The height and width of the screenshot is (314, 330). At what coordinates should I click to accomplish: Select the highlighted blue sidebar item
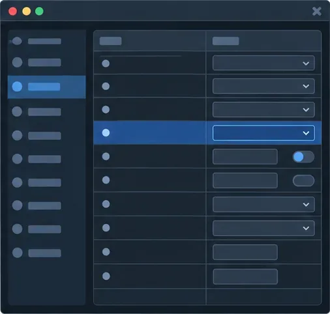[46, 87]
